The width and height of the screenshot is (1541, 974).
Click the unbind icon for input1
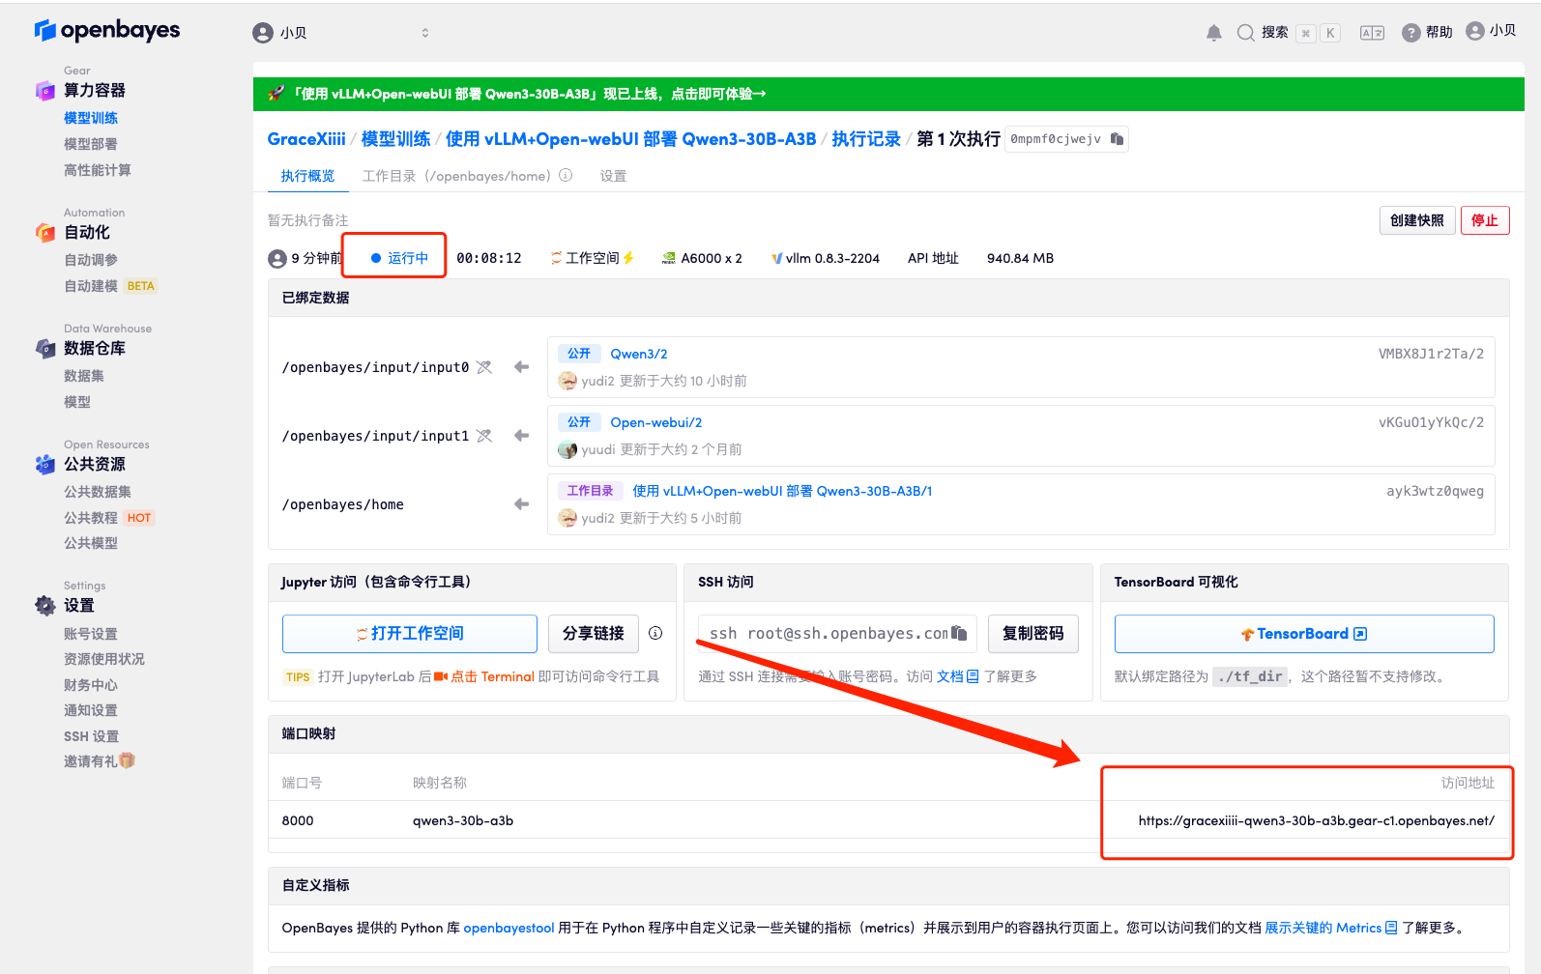(484, 436)
